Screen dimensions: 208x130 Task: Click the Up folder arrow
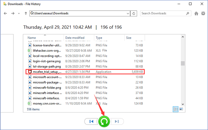point(26,13)
